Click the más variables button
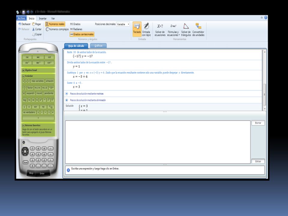This screenshot has width=288, height=216. [x=37, y=81]
